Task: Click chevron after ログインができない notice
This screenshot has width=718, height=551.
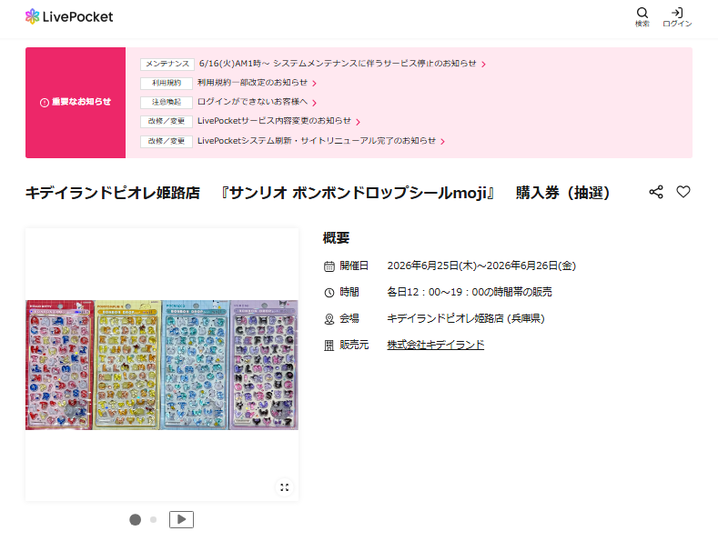Action: [x=315, y=103]
